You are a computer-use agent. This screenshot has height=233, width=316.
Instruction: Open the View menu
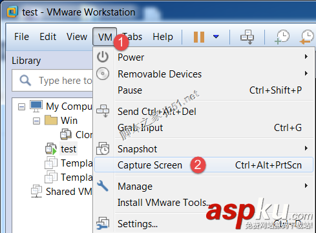(x=77, y=37)
